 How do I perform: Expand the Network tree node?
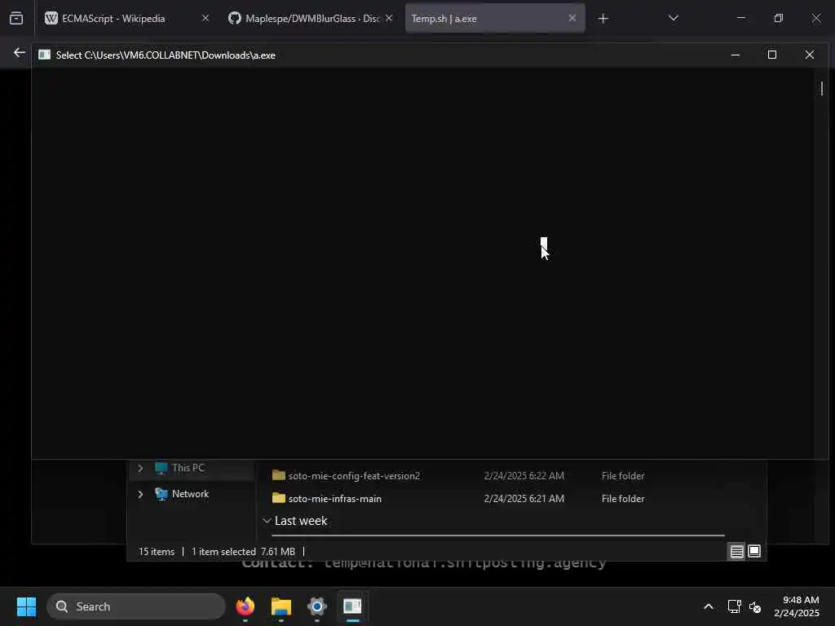(x=140, y=494)
